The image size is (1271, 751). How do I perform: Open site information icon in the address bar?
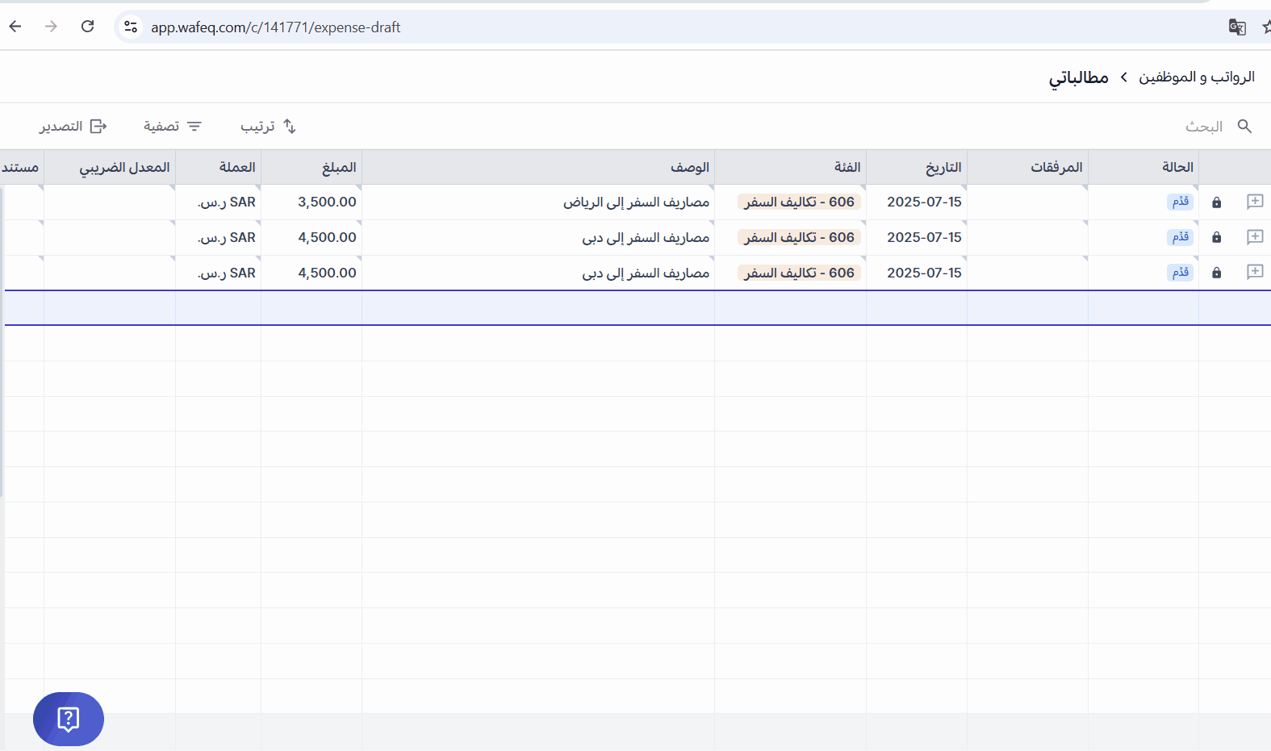(x=131, y=27)
